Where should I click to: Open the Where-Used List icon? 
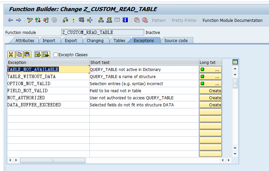(x=90, y=20)
